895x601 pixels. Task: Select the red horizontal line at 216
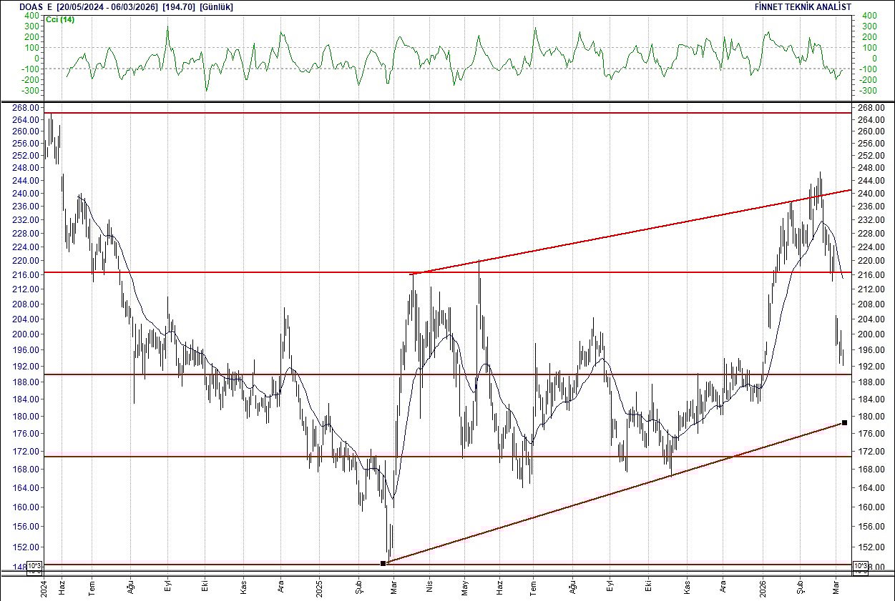[x=286, y=272]
